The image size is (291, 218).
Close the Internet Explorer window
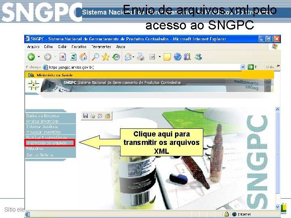(x=277, y=39)
